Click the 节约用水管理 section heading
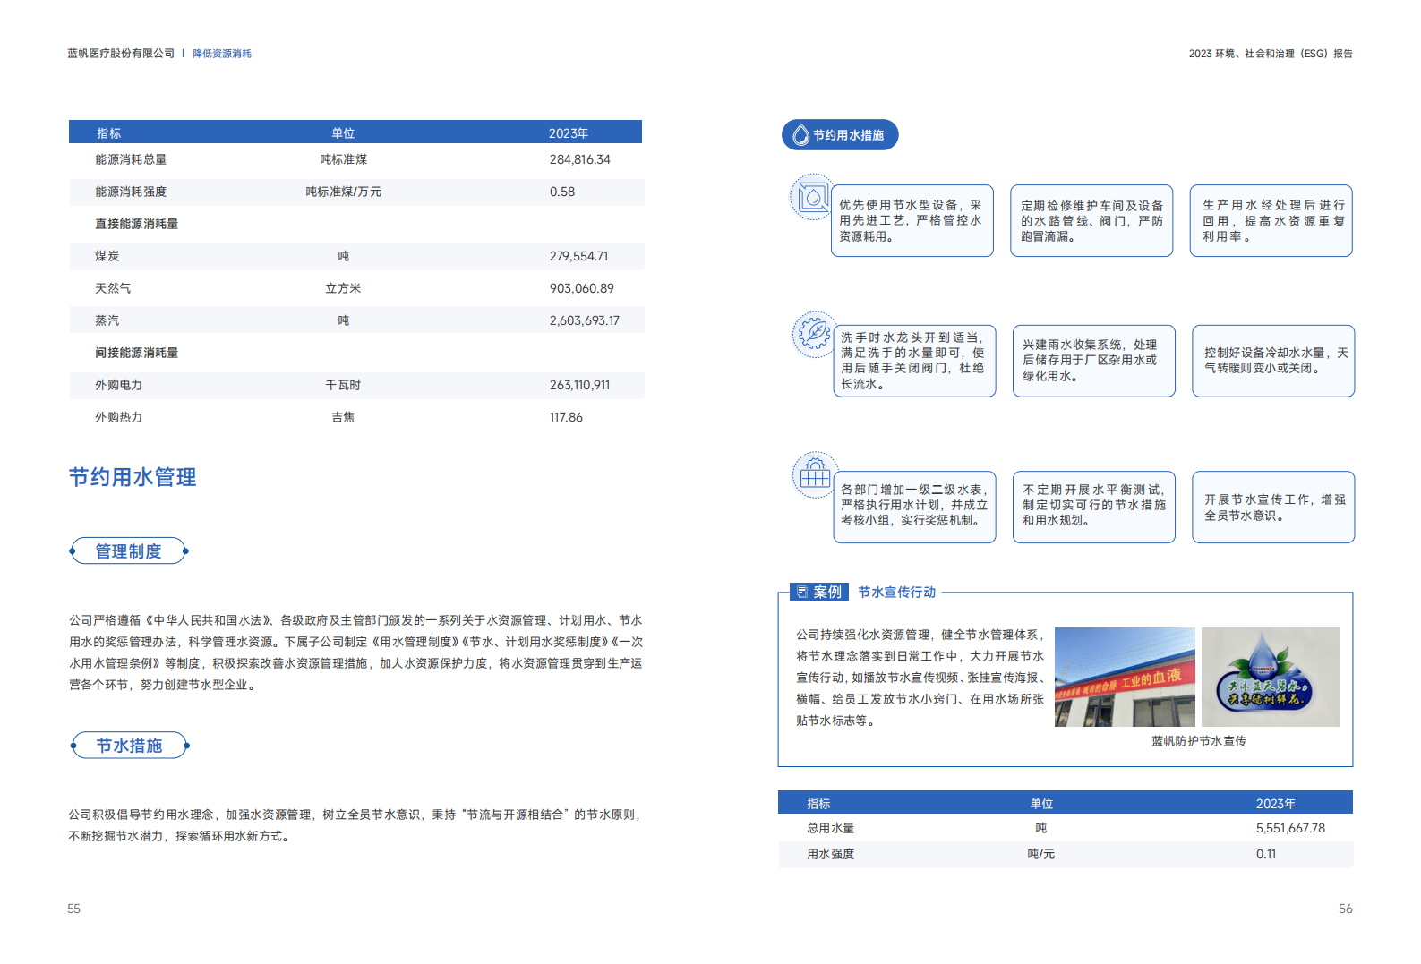The height and width of the screenshot is (964, 1421). (133, 477)
